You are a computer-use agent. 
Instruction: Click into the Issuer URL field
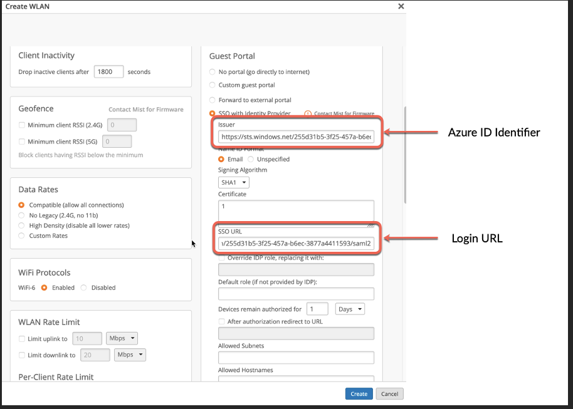(295, 137)
